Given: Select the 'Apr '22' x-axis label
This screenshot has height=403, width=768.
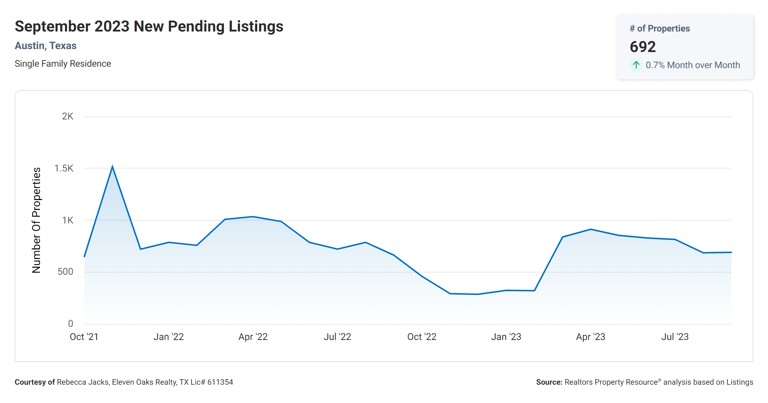Looking at the screenshot, I should [x=253, y=337].
